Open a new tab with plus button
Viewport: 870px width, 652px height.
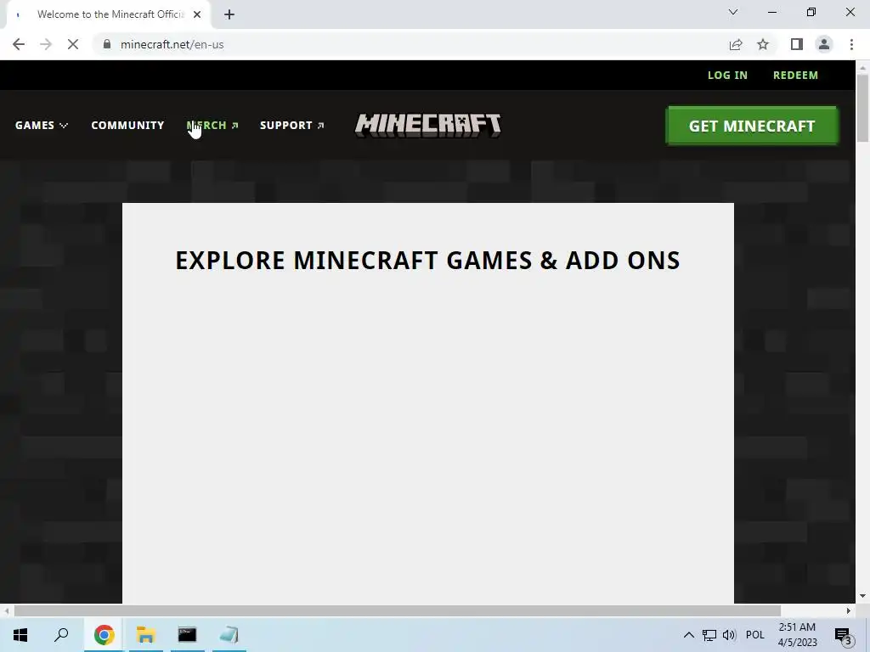(229, 14)
